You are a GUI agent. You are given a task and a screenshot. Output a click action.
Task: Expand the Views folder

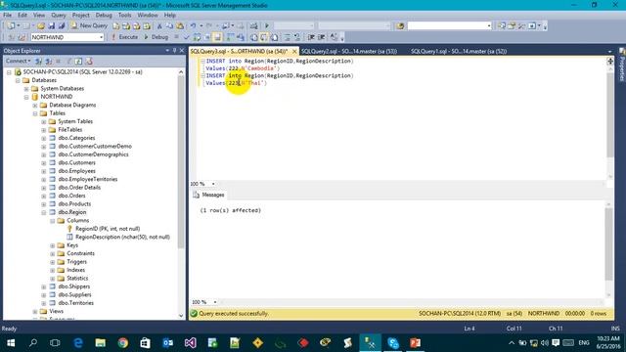[35, 311]
